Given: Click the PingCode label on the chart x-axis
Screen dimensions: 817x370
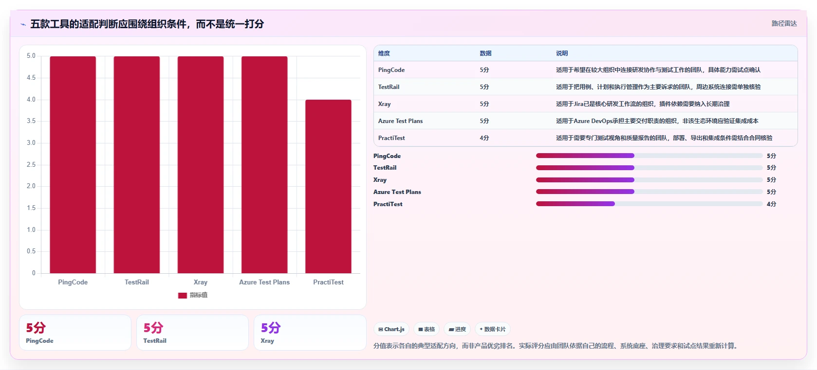Looking at the screenshot, I should pos(73,282).
